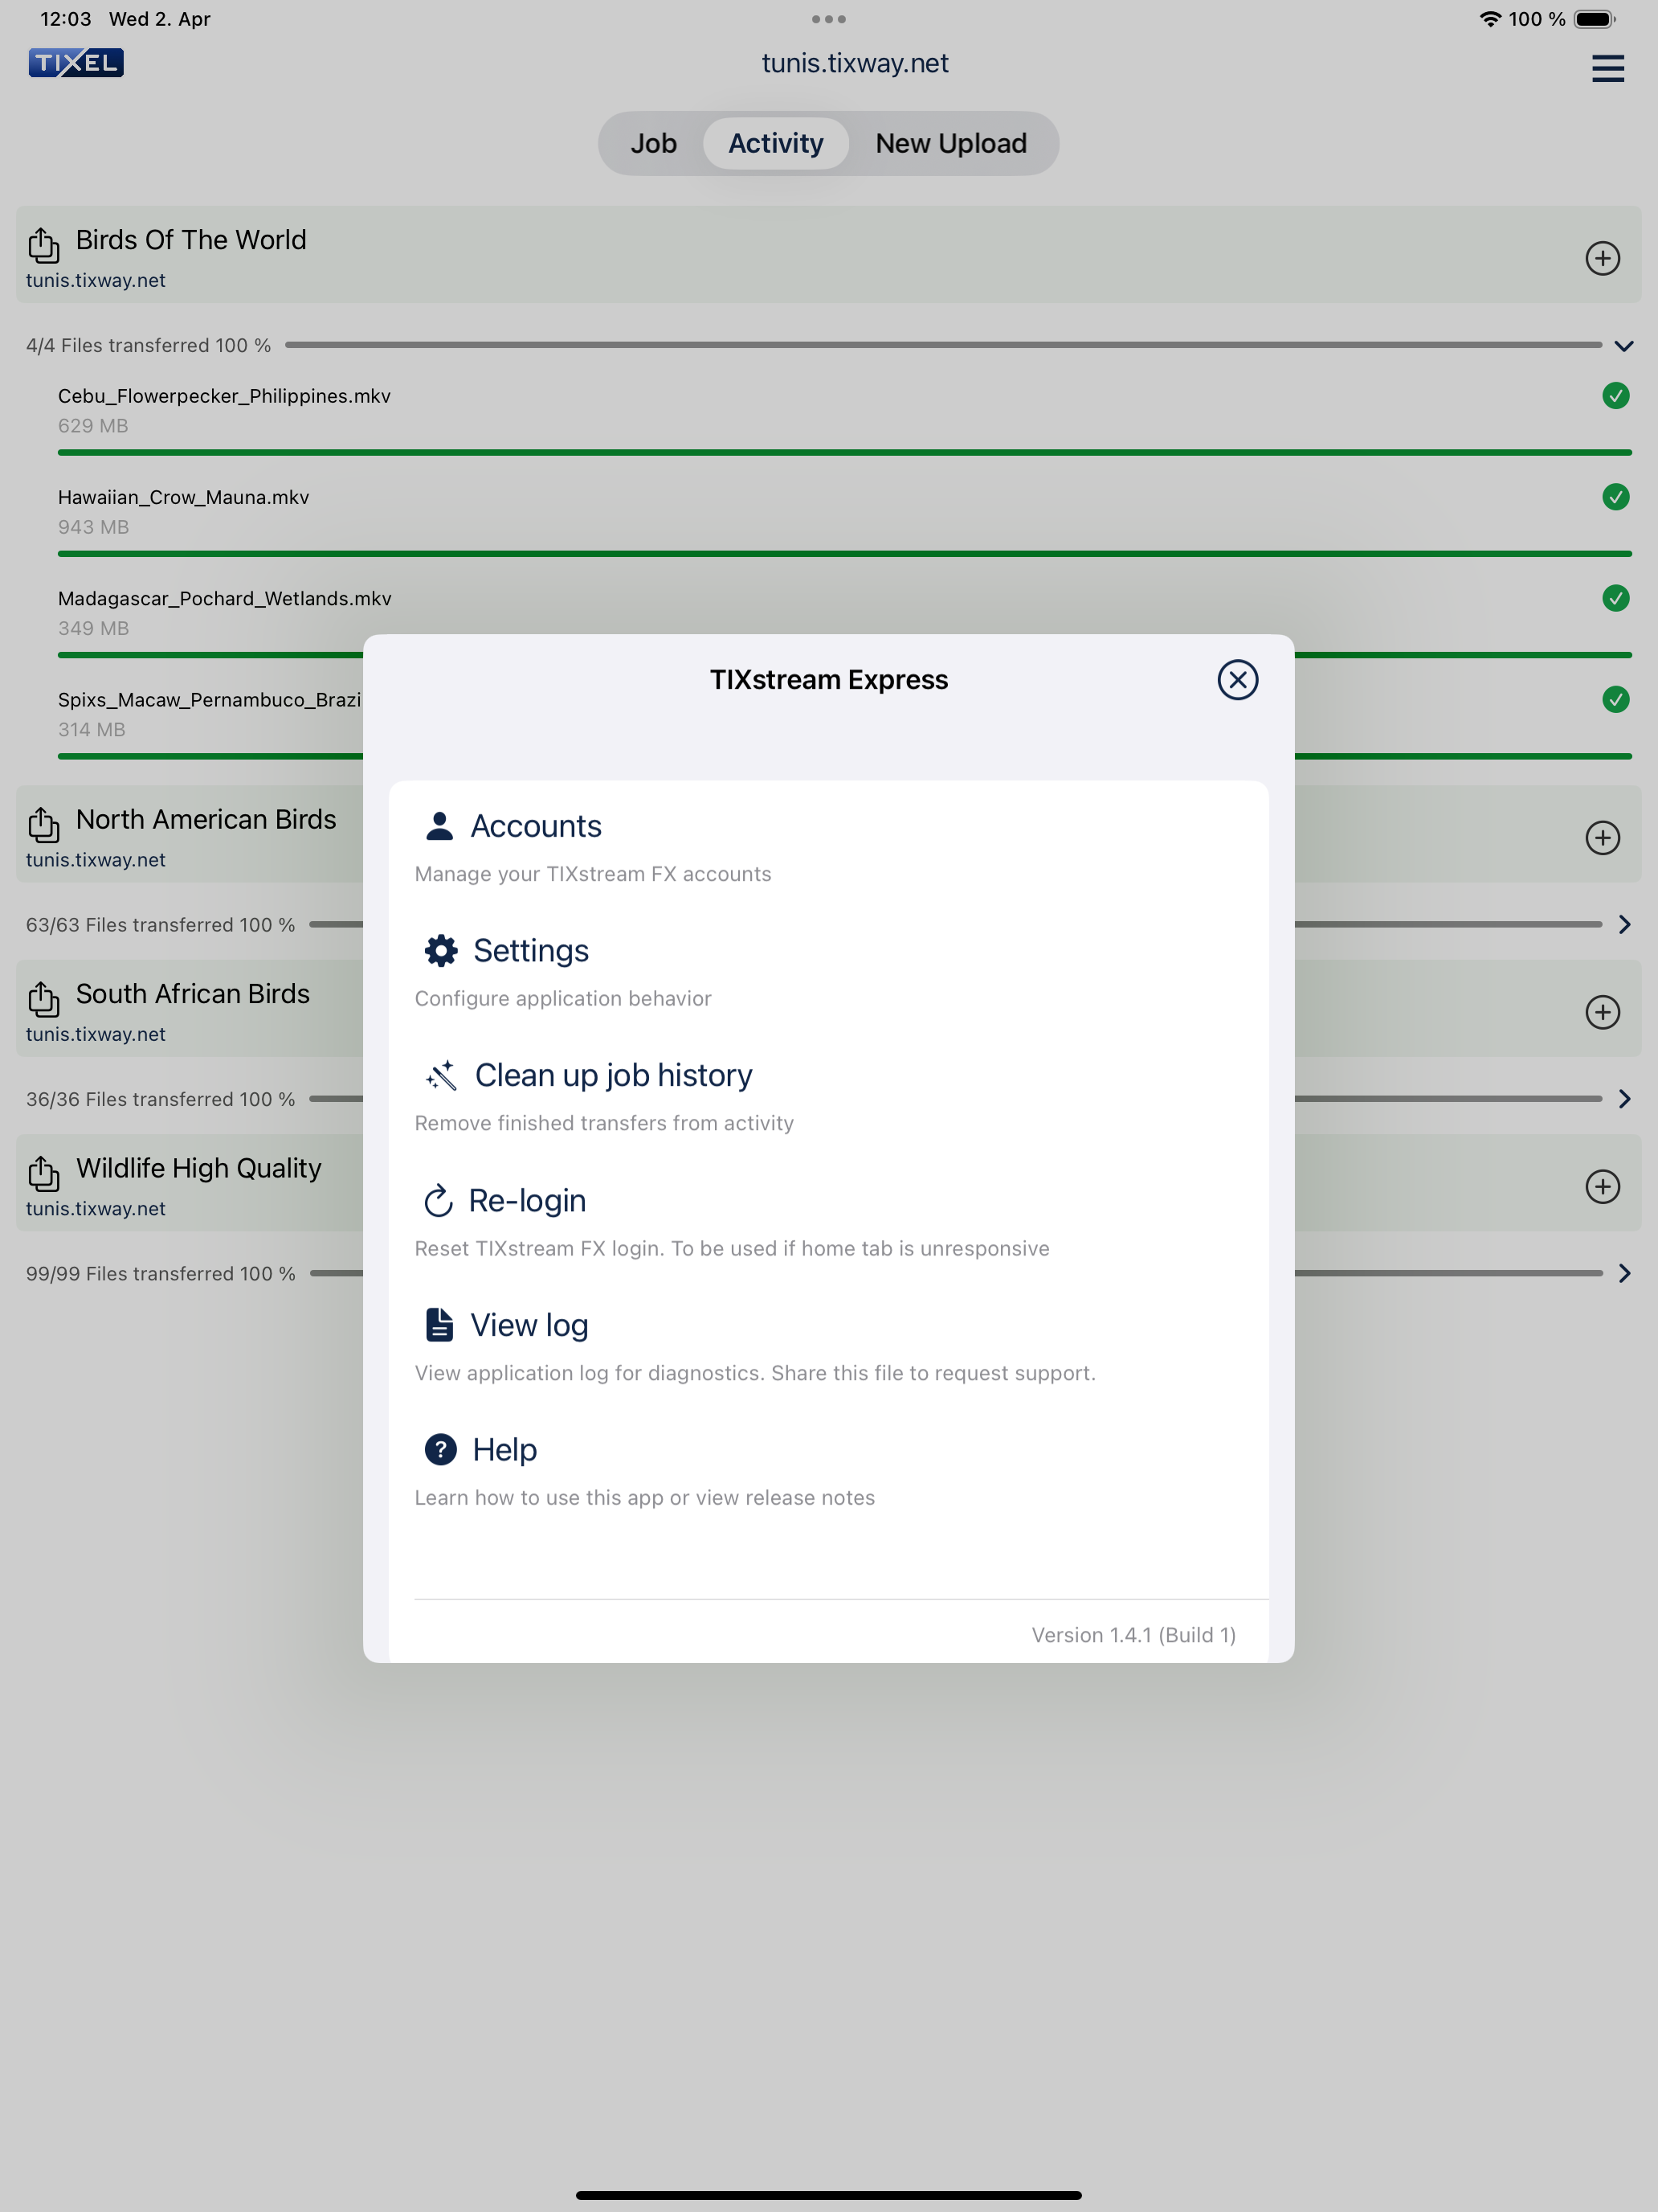Close the TIXstream Express dialog
Viewport: 1658px width, 2212px height.
pos(1237,680)
